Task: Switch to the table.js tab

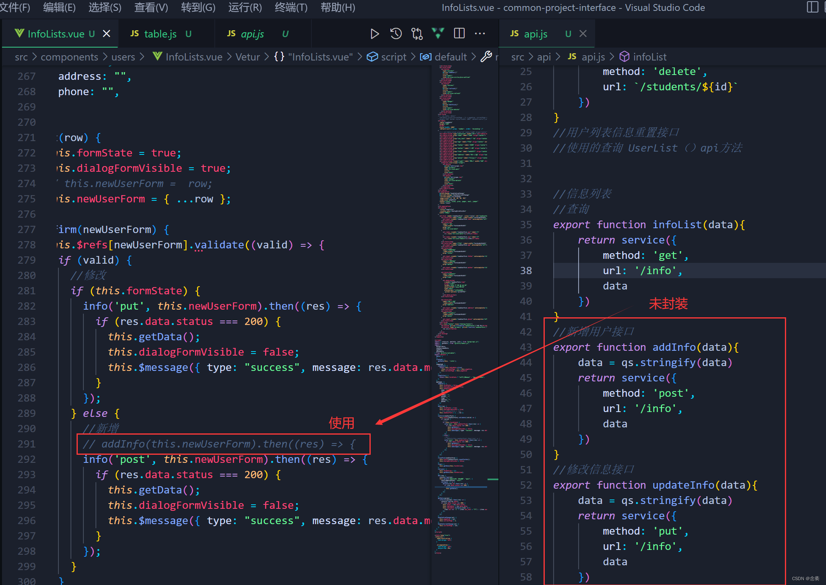Action: [160, 34]
